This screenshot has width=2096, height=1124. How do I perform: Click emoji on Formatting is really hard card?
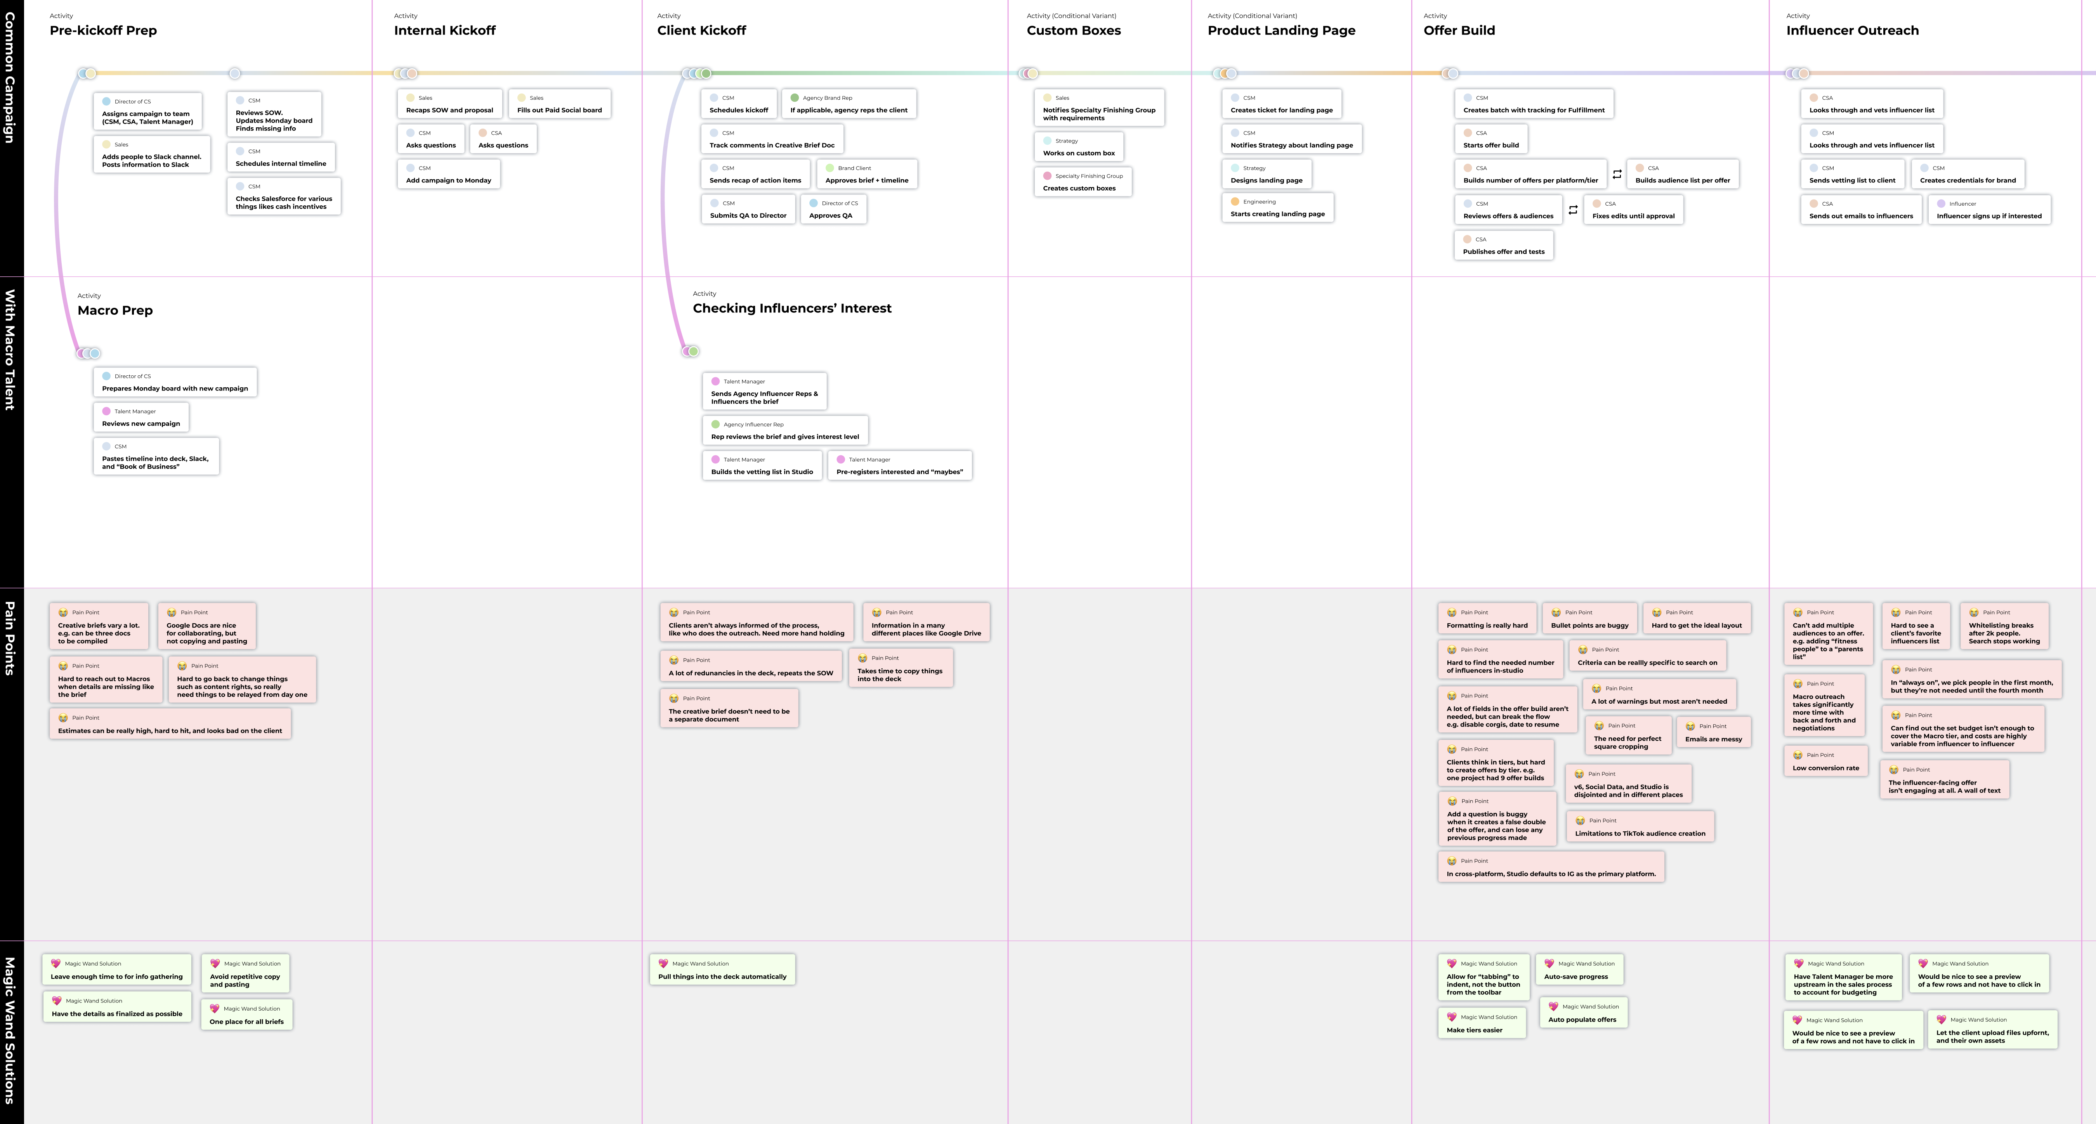(x=1452, y=613)
